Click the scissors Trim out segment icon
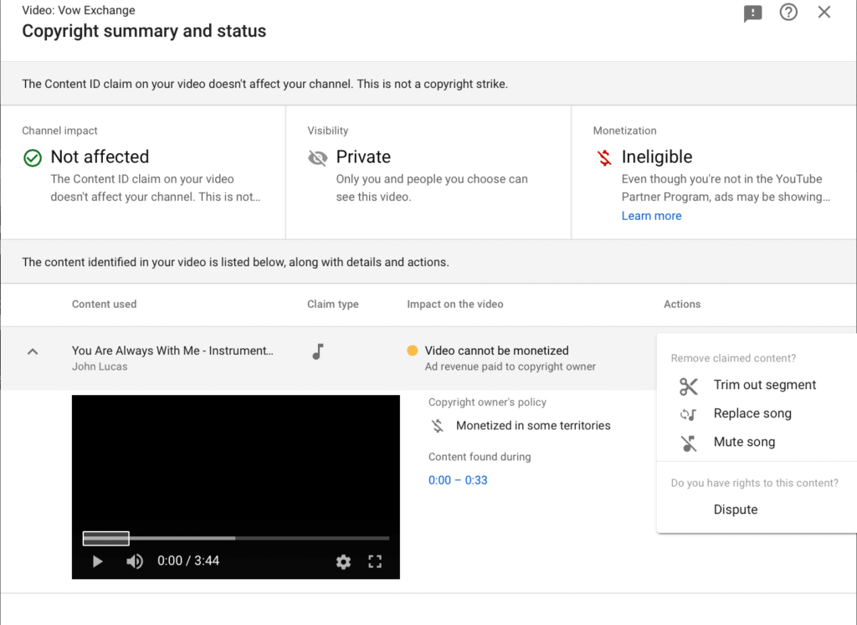857x625 pixels. 689,386
